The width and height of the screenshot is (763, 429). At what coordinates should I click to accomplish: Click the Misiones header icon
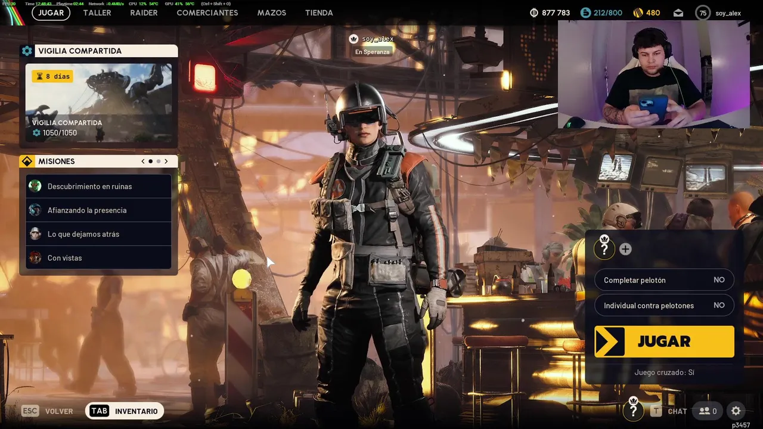pyautogui.click(x=27, y=161)
